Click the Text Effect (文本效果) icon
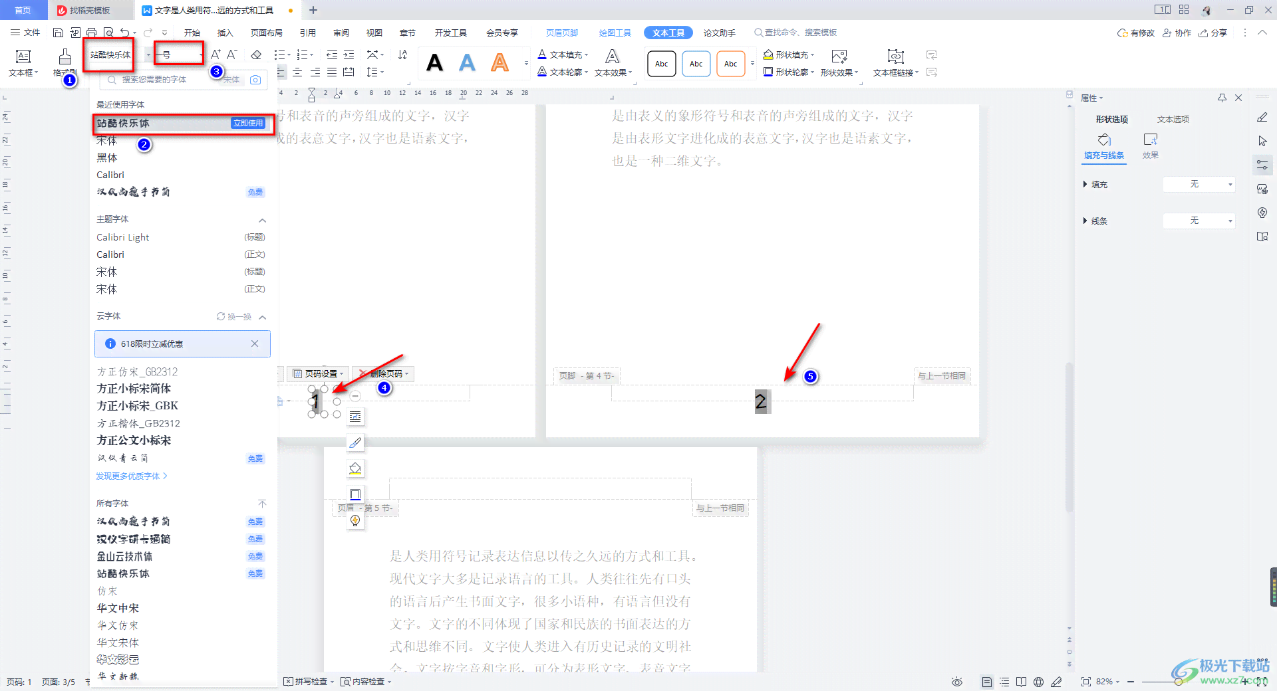The height and width of the screenshot is (691, 1277). point(613,56)
